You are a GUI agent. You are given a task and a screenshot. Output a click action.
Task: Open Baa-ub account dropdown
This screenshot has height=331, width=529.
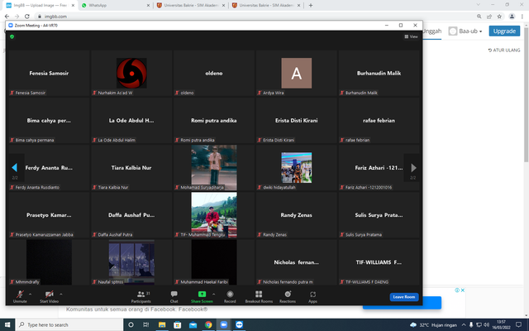pos(465,31)
